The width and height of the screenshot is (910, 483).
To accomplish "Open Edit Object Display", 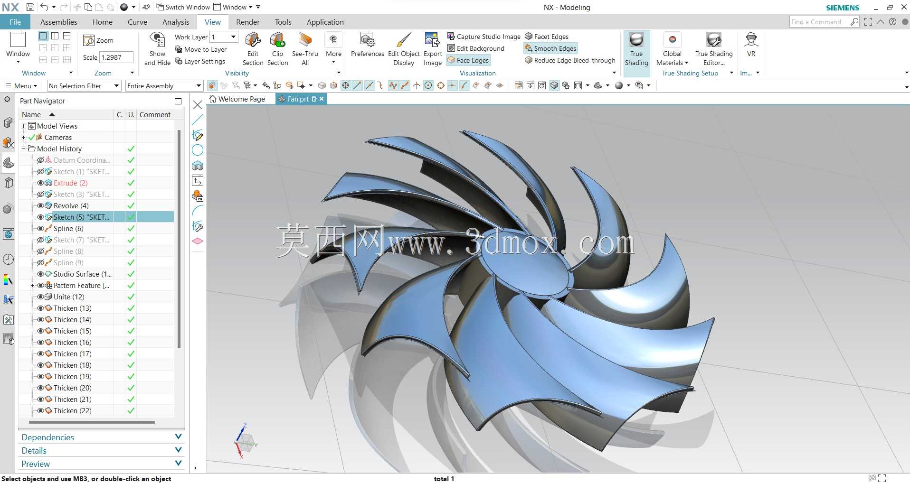I will (404, 49).
